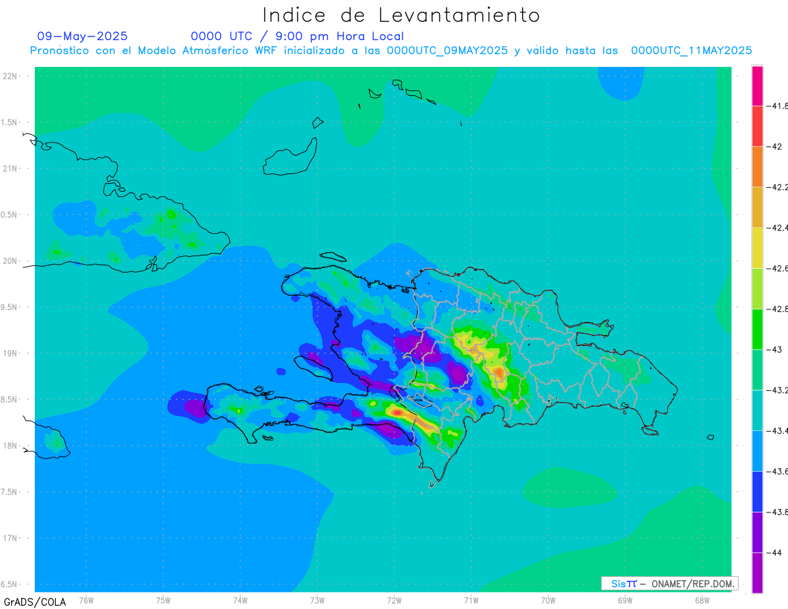Click the "22N" latitude label
Viewport: 788px width, 609px height.
(x=11, y=76)
